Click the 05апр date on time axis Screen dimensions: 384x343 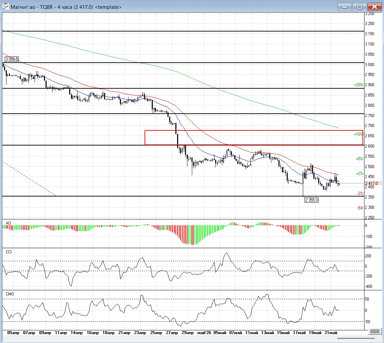(13, 333)
